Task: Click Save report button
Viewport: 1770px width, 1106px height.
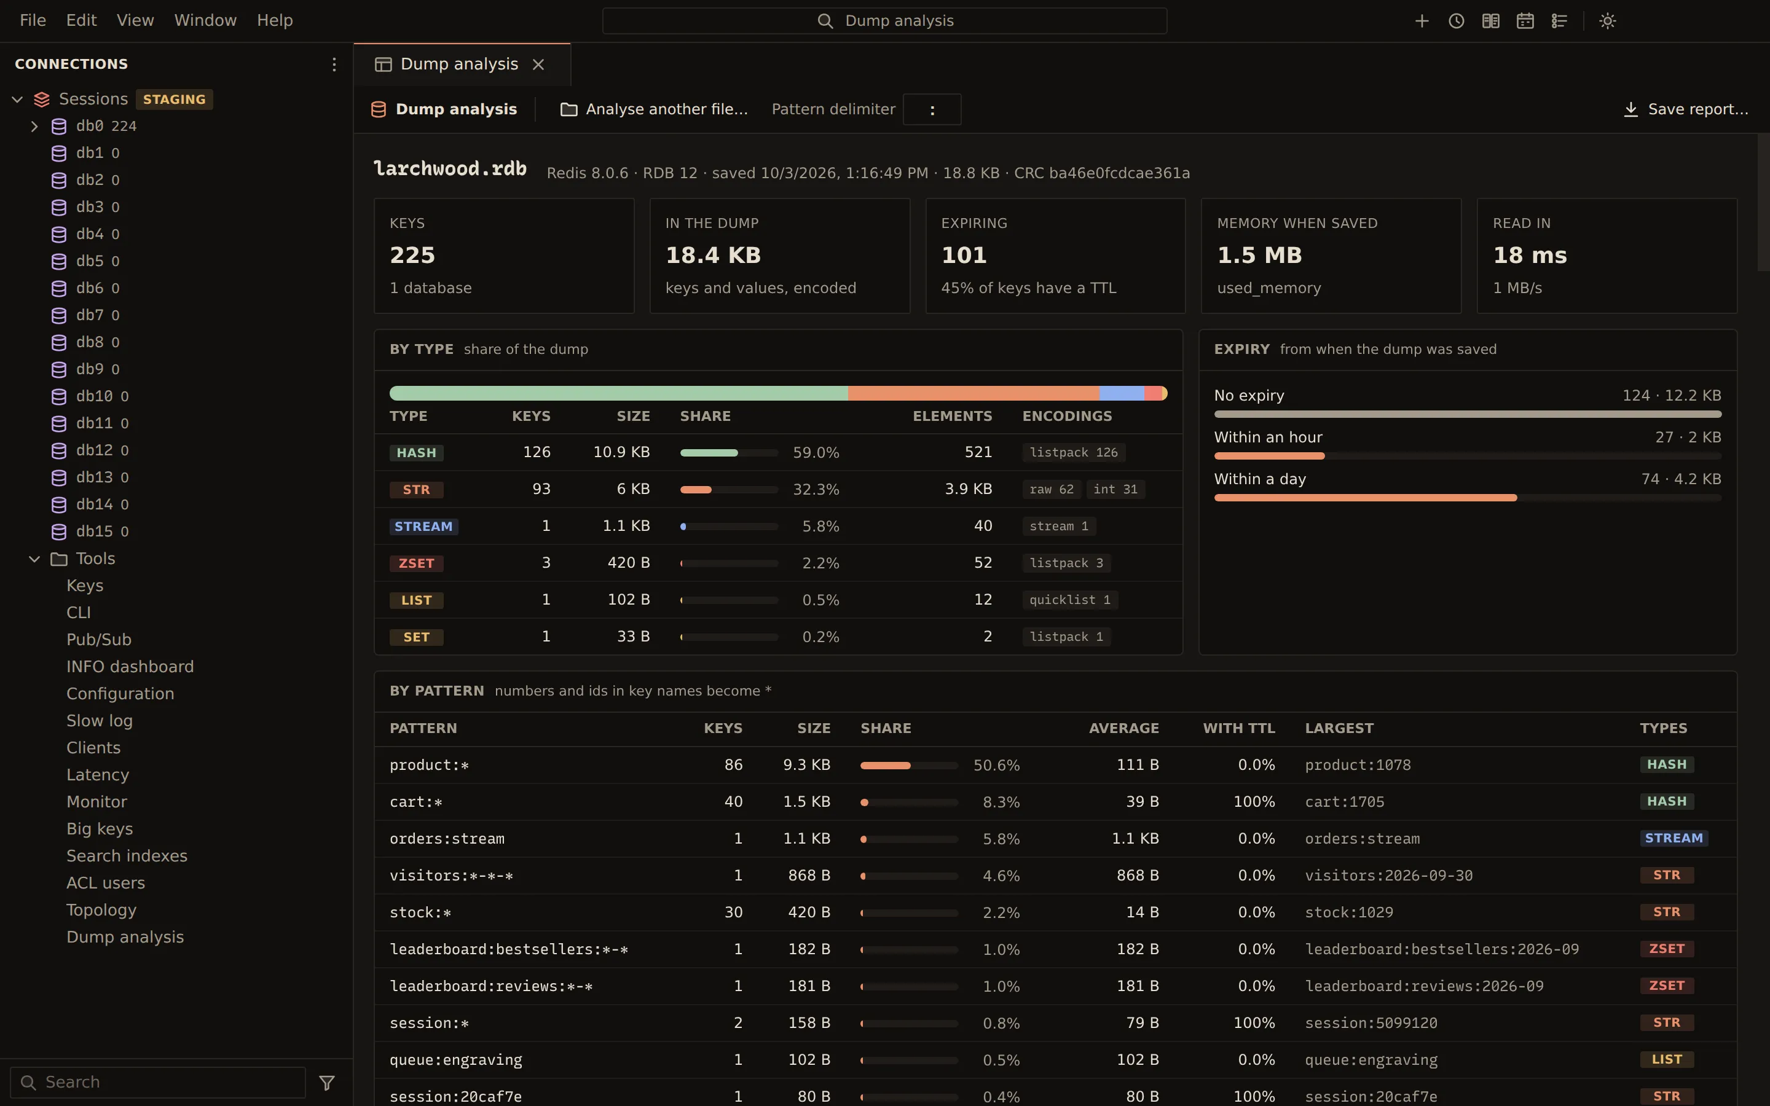Action: point(1686,110)
